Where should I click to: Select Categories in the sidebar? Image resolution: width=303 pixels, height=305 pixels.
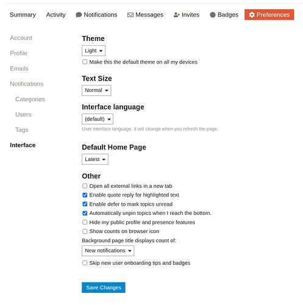[x=30, y=99]
